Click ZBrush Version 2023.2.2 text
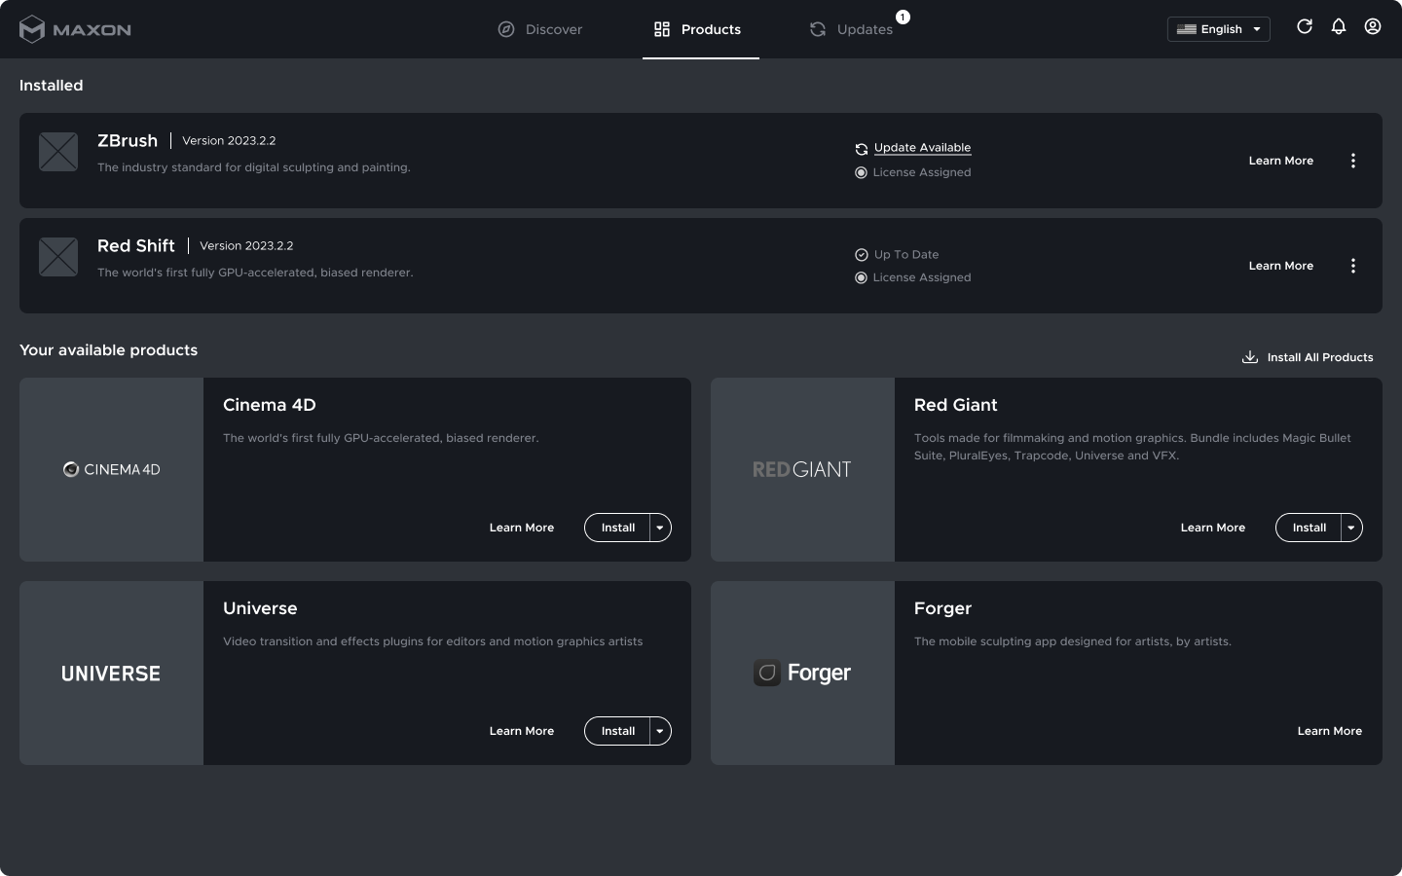Viewport: 1402px width, 876px height. 229,140
